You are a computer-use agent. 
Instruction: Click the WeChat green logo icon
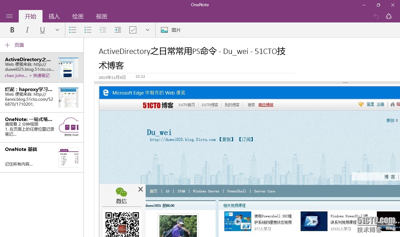coord(121,192)
